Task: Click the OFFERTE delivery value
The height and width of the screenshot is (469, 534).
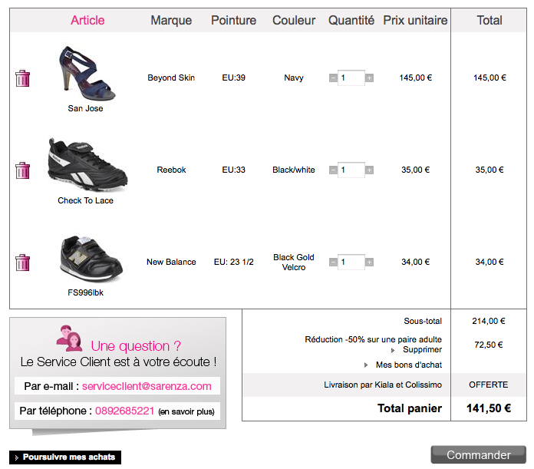Action: point(489,385)
